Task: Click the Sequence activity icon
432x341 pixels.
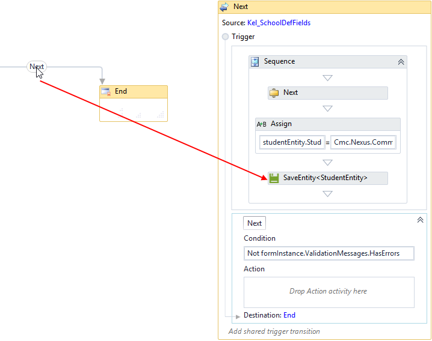Action: click(x=255, y=62)
